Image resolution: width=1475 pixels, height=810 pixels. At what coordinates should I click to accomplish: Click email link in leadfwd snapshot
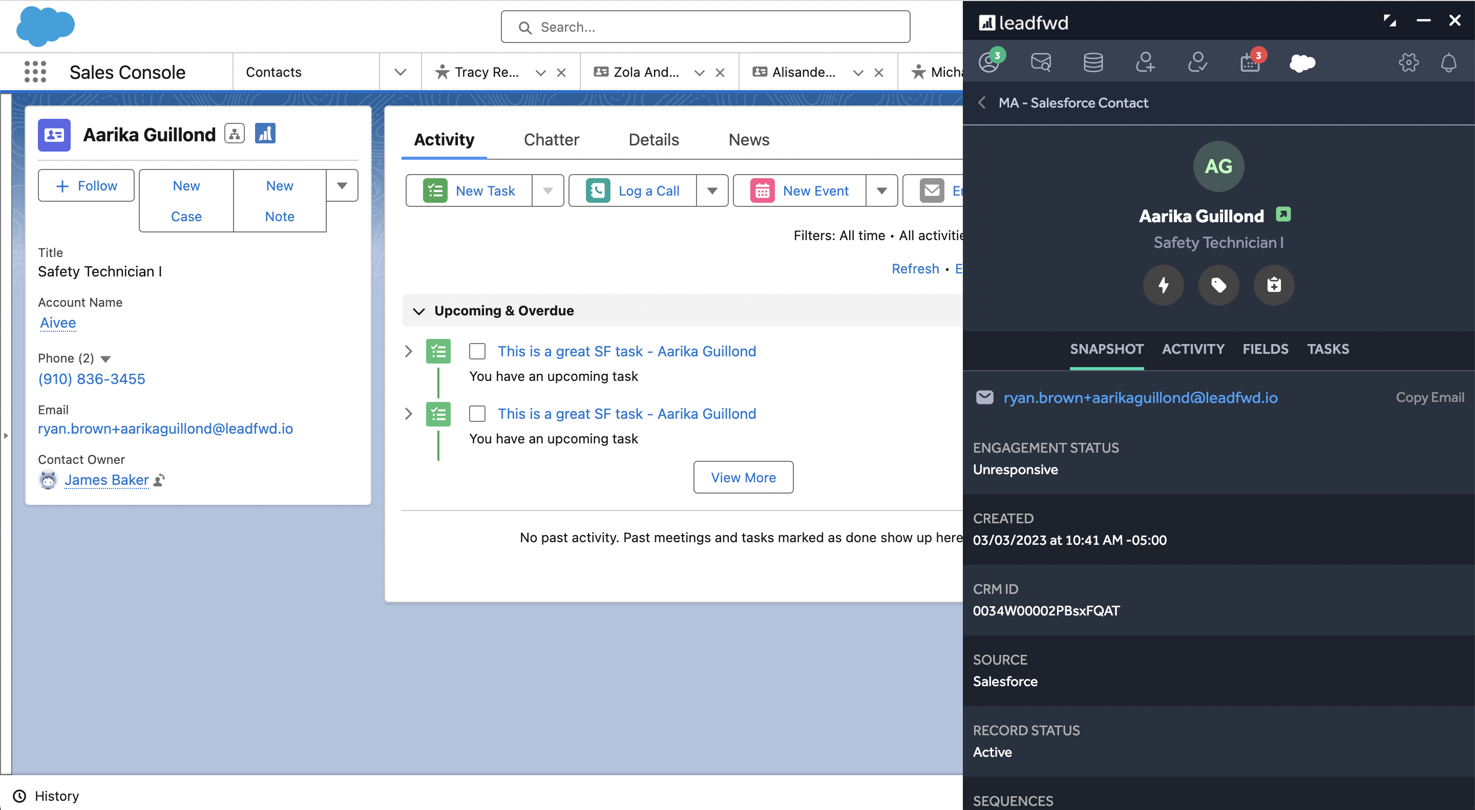[x=1141, y=397]
